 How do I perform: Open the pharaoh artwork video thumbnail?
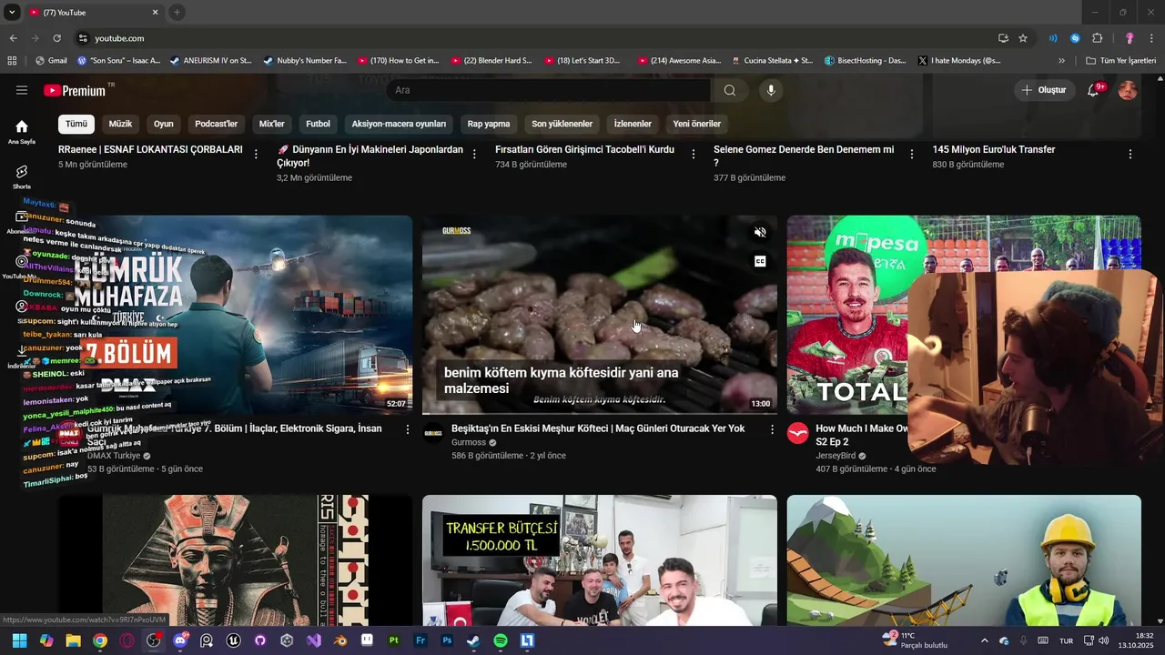pos(236,560)
